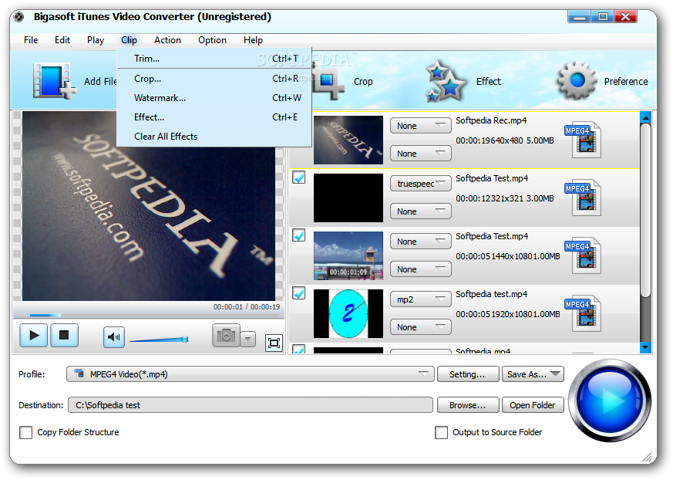The height and width of the screenshot is (480, 673).
Task: Choose Watermark... from Clip menu
Action: pyautogui.click(x=214, y=98)
